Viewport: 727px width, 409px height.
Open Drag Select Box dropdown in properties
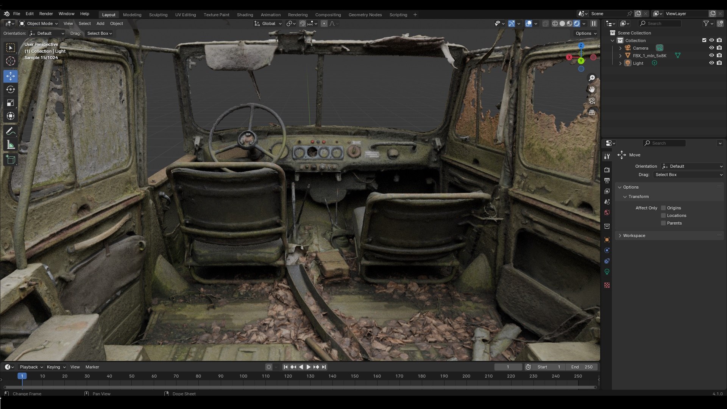[688, 175]
